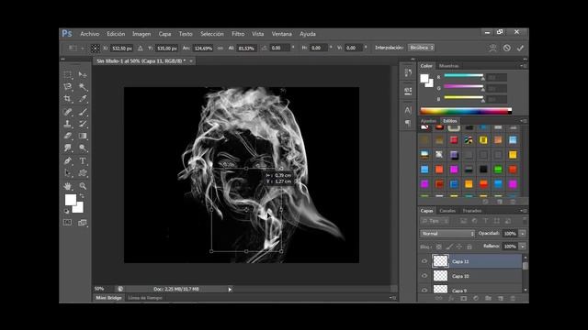Click the add layer mask icon
Viewport: 588px width, 330px height.
click(463, 298)
